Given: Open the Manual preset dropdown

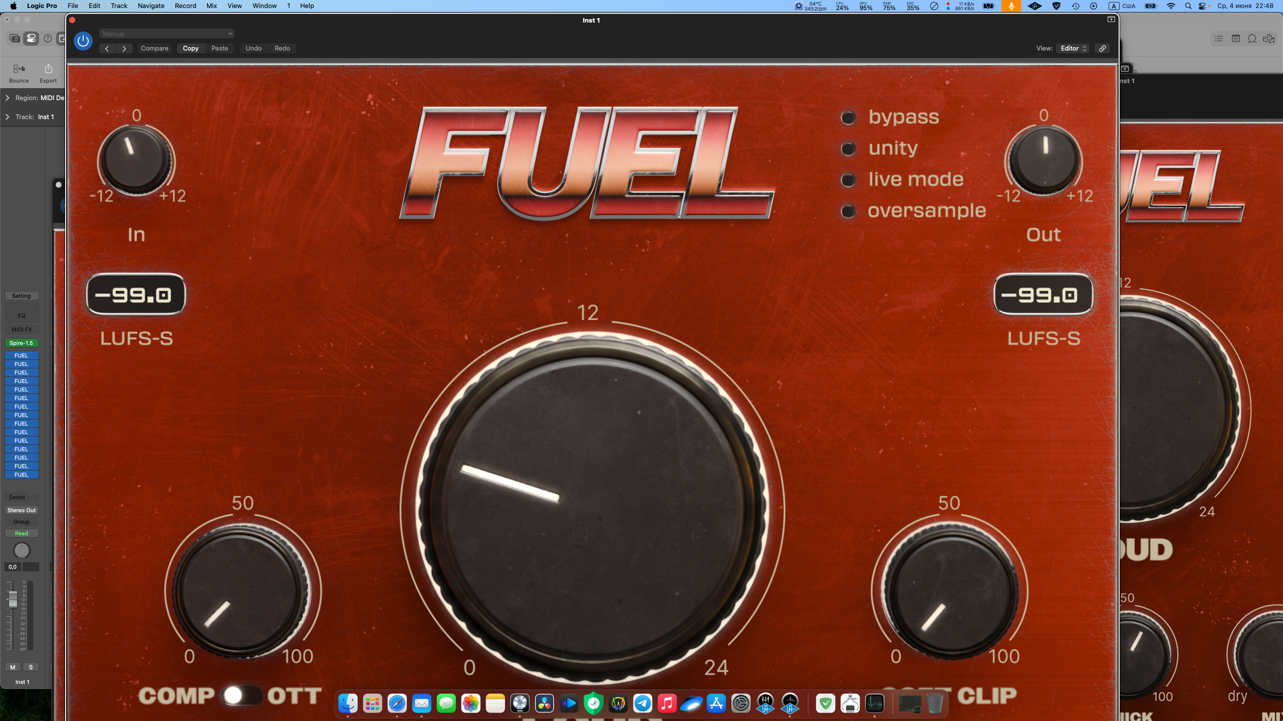Looking at the screenshot, I should pyautogui.click(x=167, y=34).
